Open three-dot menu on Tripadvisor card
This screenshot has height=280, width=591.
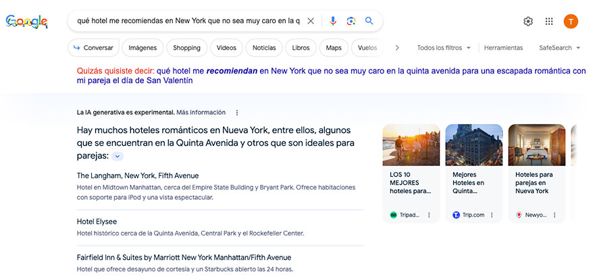(428, 215)
